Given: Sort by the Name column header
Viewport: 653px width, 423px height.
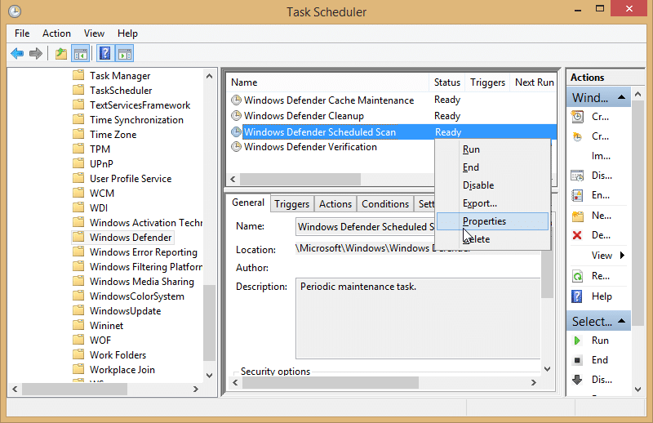Looking at the screenshot, I should [328, 82].
